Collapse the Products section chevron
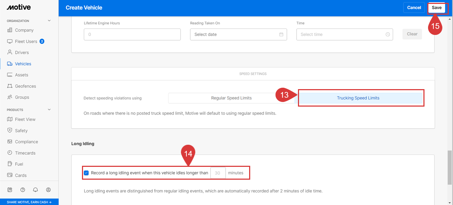This screenshot has height=205, width=453. 49,110
